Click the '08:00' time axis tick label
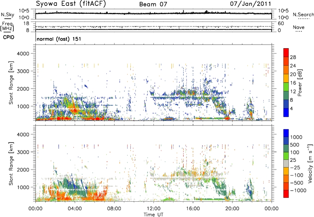This screenshot has width=314, height=217. click(x=114, y=209)
